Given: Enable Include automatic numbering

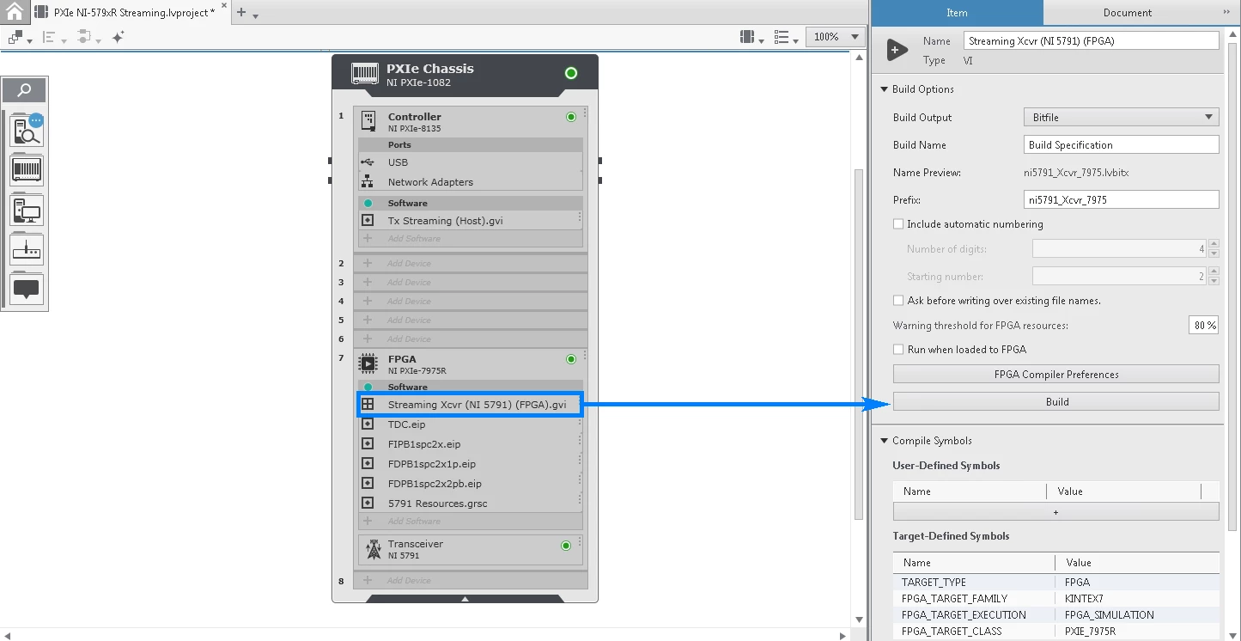Looking at the screenshot, I should tap(898, 223).
